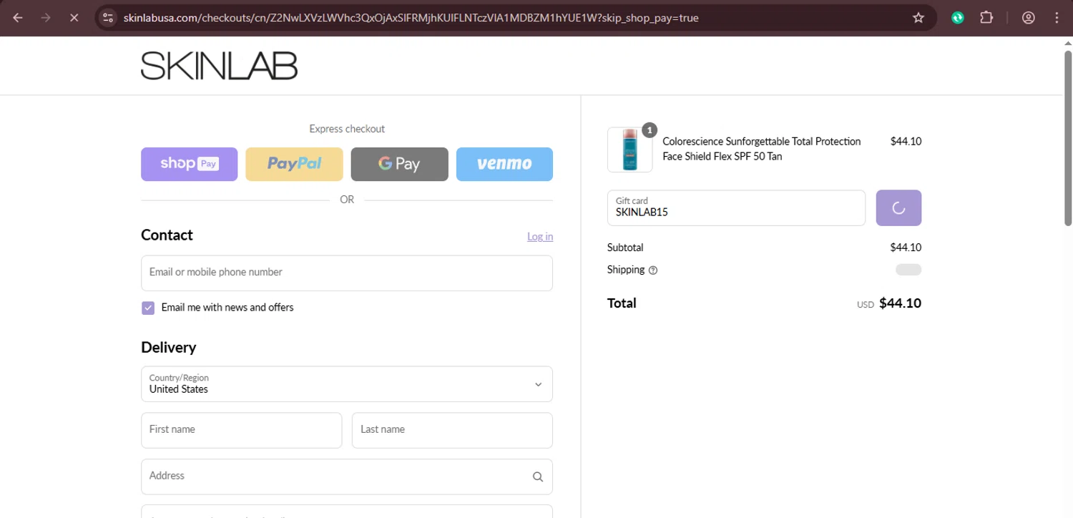Viewport: 1073px width, 518px height.
Task: Bookmark this page with the star icon
Action: click(x=918, y=18)
